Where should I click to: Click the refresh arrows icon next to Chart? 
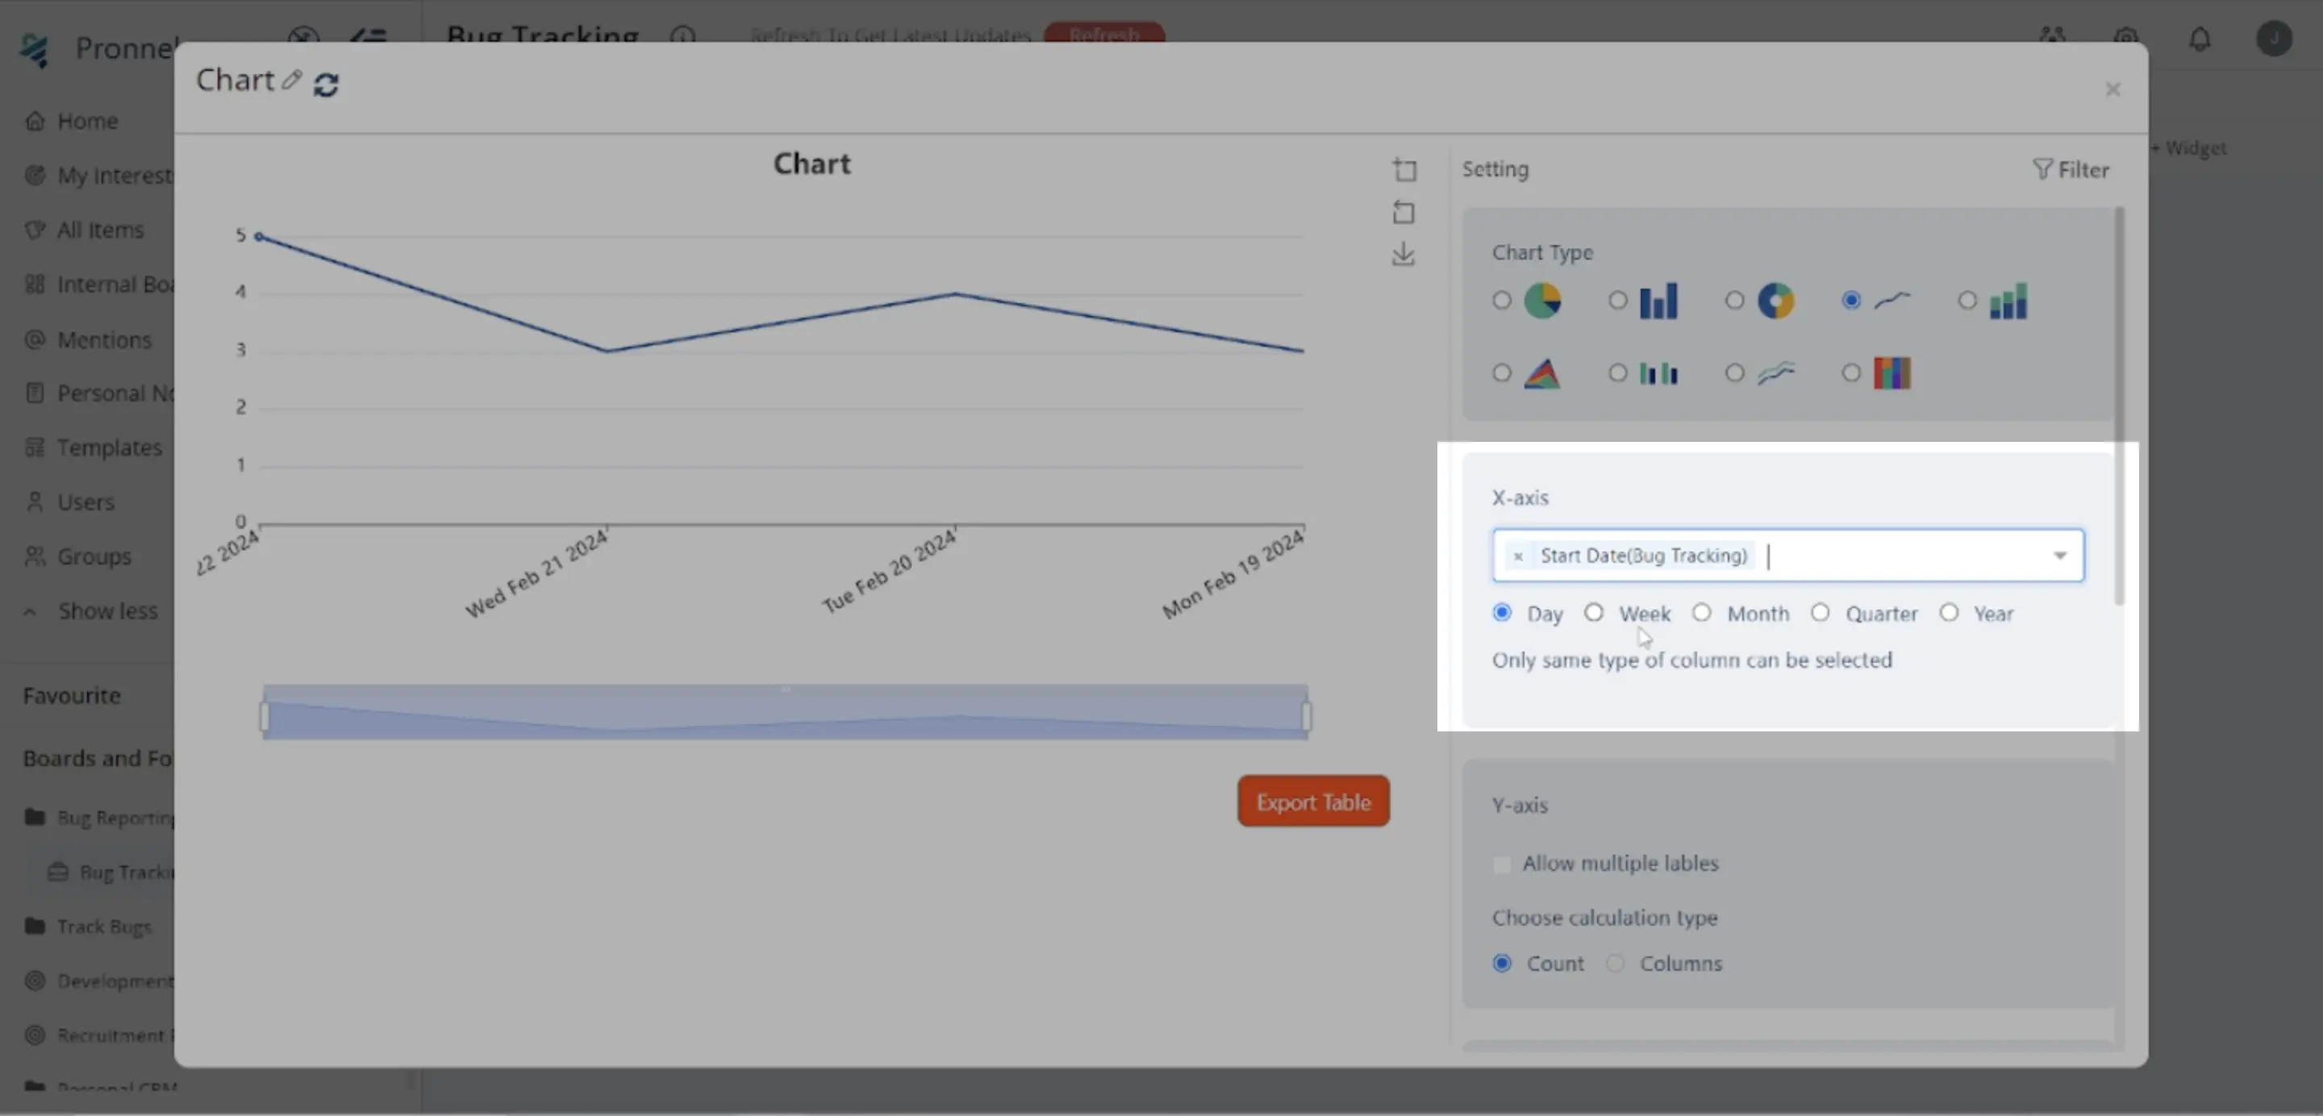(326, 85)
